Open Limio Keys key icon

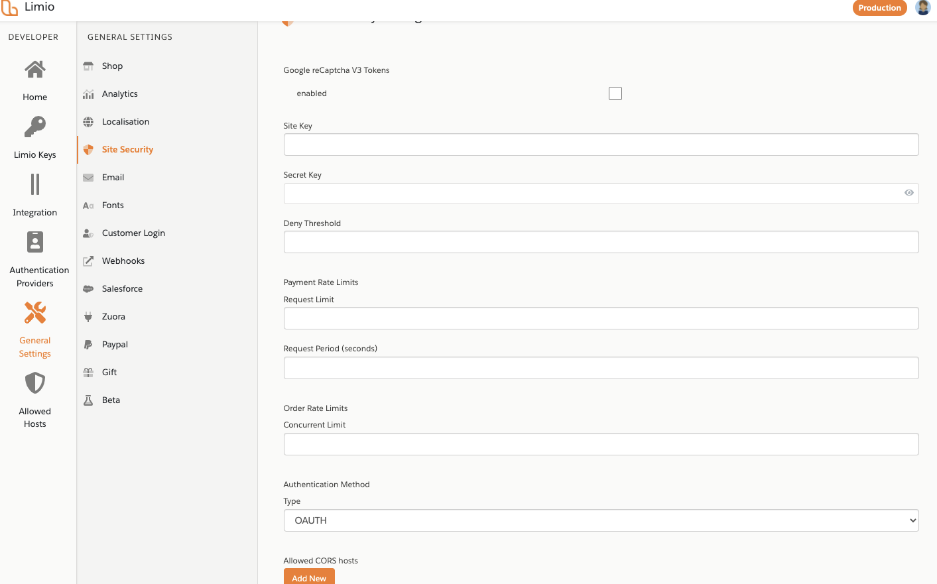coord(35,127)
